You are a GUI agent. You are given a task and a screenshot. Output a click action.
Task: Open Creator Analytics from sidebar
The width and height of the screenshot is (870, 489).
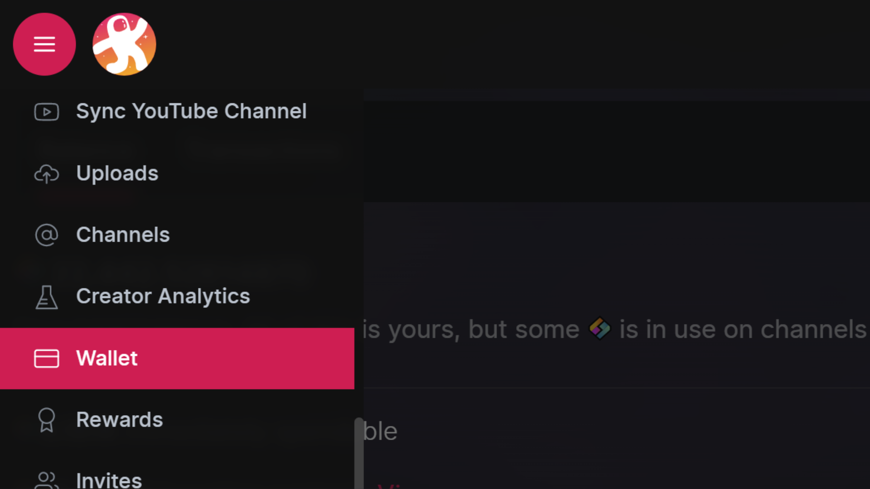(x=177, y=297)
